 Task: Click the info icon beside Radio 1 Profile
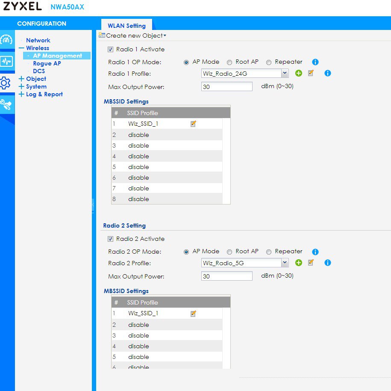(328, 73)
